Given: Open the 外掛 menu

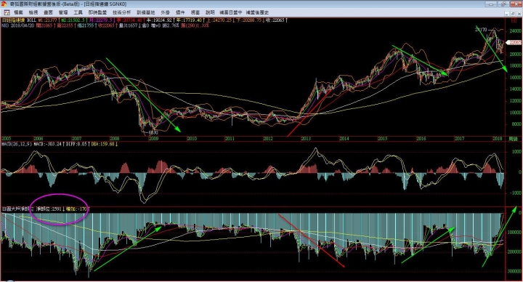Looking at the screenshot, I should click(x=166, y=12).
